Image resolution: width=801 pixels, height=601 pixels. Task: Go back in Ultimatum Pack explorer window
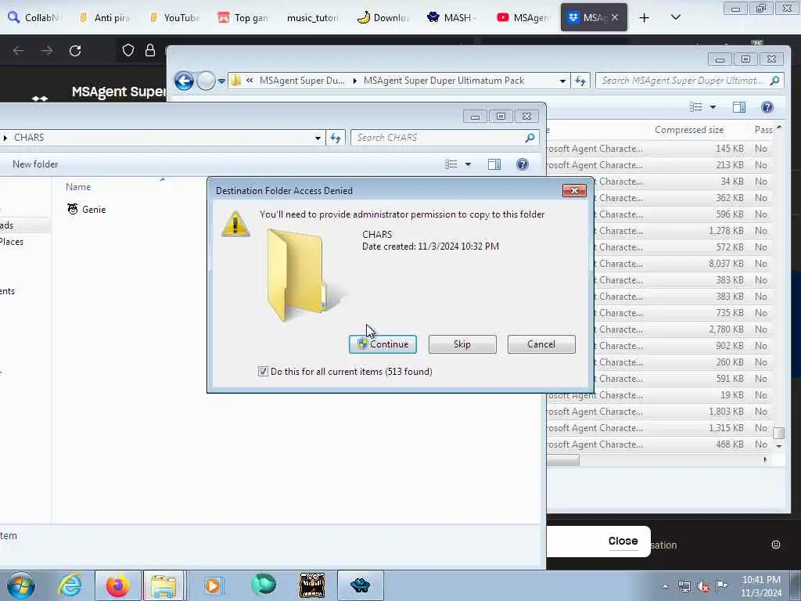pos(184,81)
